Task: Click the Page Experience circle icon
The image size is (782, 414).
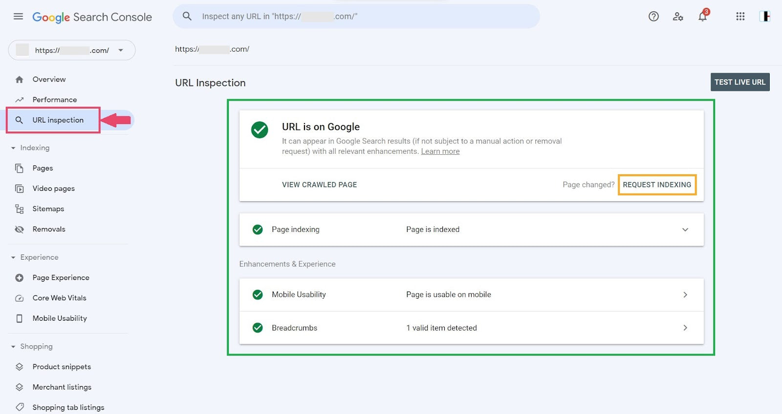Action: (20, 278)
